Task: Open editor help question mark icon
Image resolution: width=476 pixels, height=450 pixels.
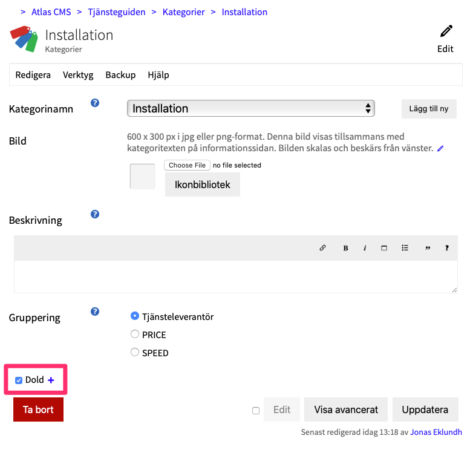Action: pos(447,248)
